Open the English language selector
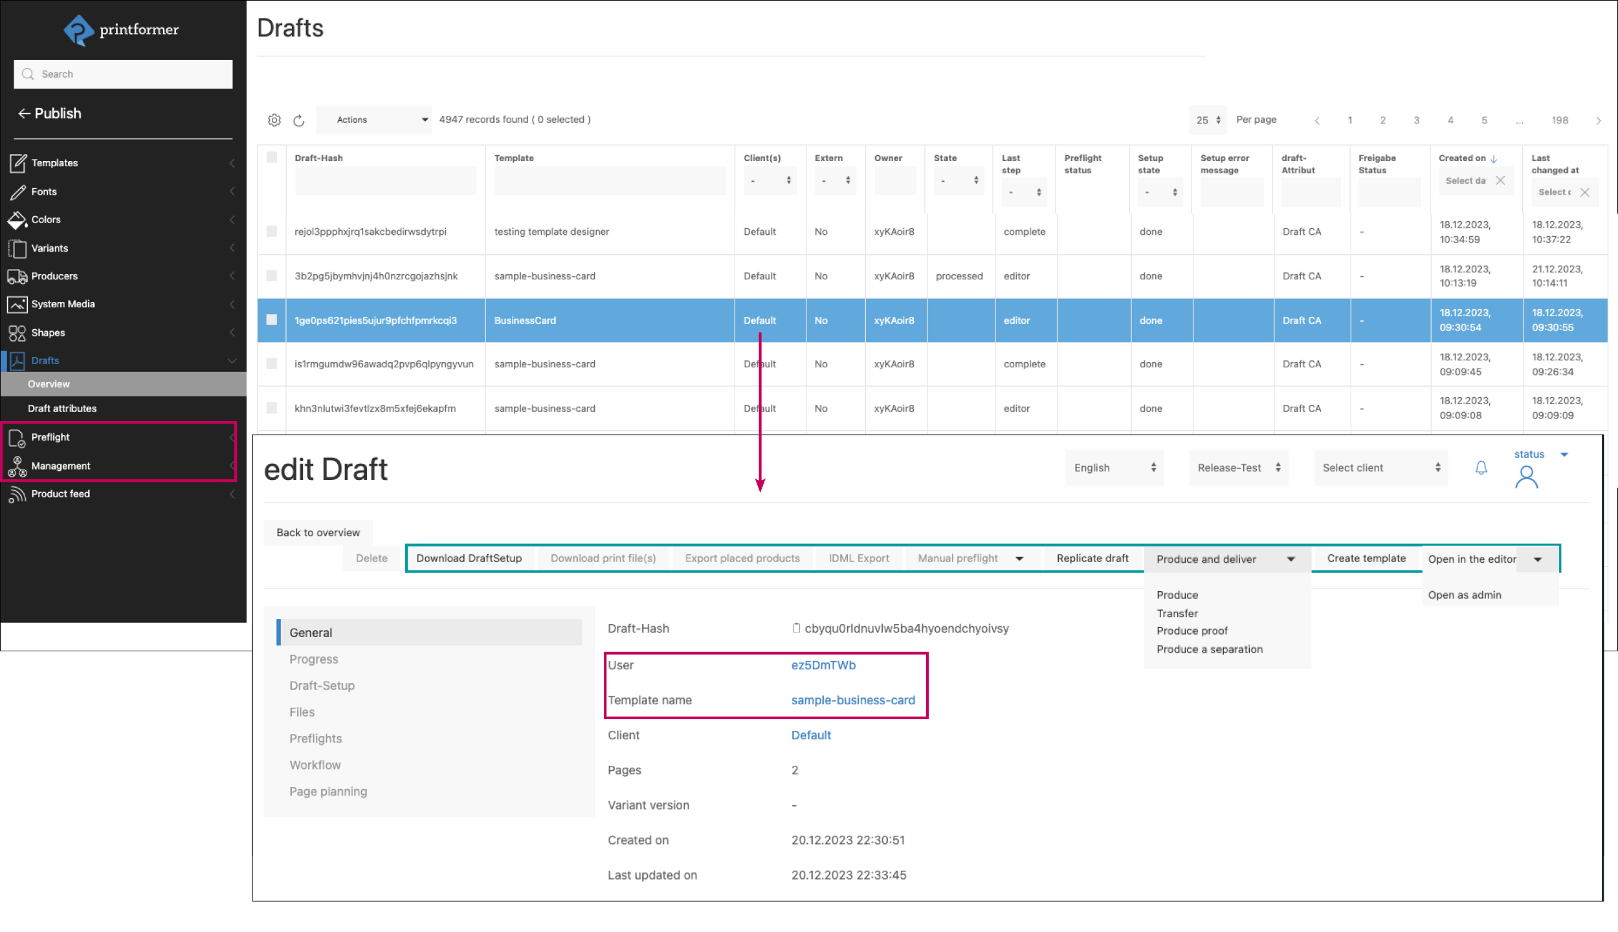The height and width of the screenshot is (932, 1618). tap(1114, 468)
